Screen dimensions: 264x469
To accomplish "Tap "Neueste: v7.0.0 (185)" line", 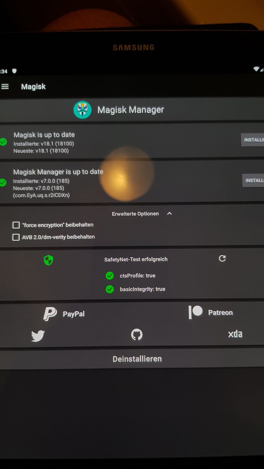I will click(x=39, y=188).
